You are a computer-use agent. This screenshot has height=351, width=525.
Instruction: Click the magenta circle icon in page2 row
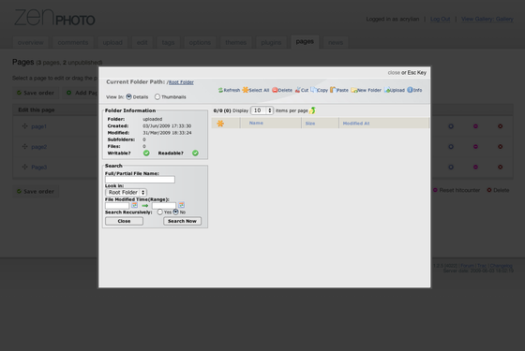point(475,147)
